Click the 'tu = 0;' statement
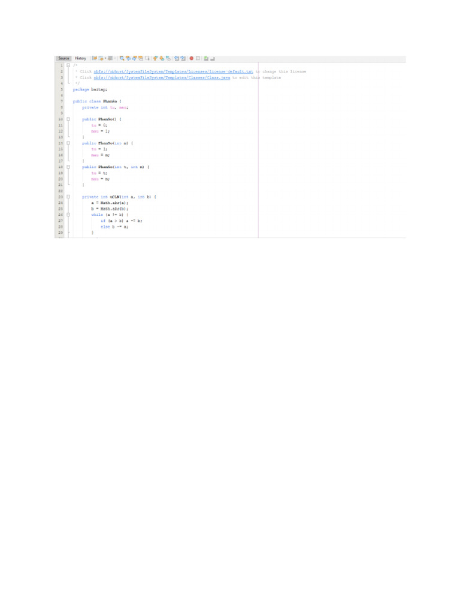Viewport: 460px width, 614px height. [x=99, y=125]
